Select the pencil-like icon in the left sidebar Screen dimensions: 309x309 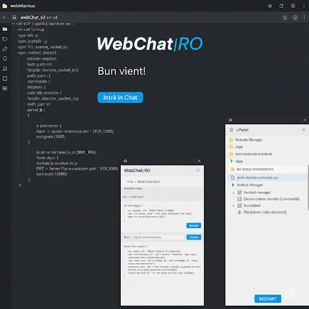click(x=5, y=49)
